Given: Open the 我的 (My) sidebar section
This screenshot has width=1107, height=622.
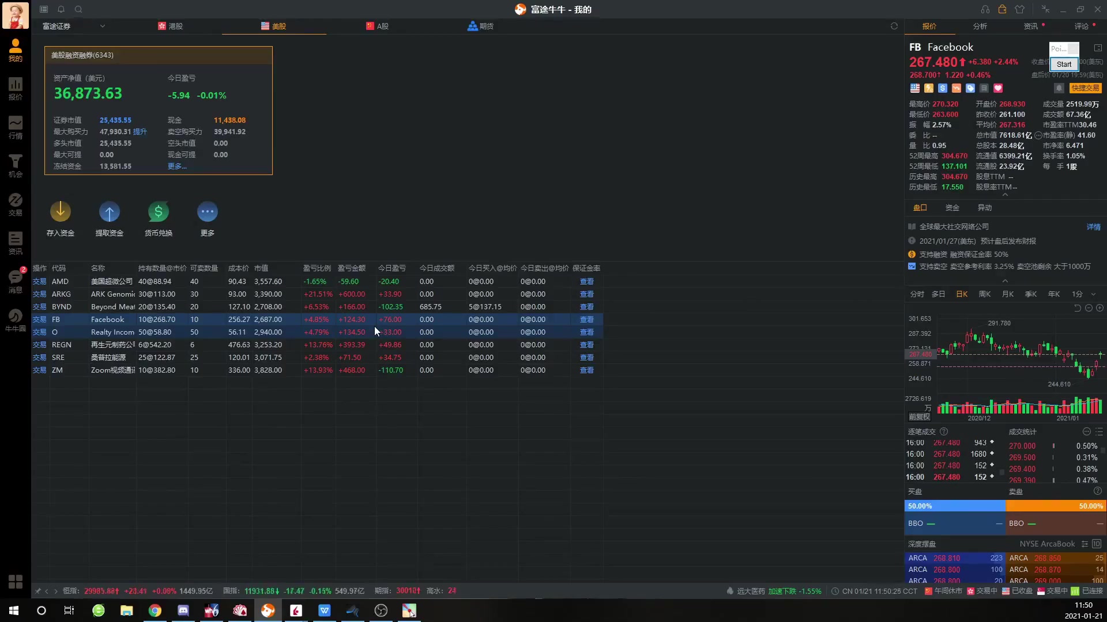Looking at the screenshot, I should point(16,51).
